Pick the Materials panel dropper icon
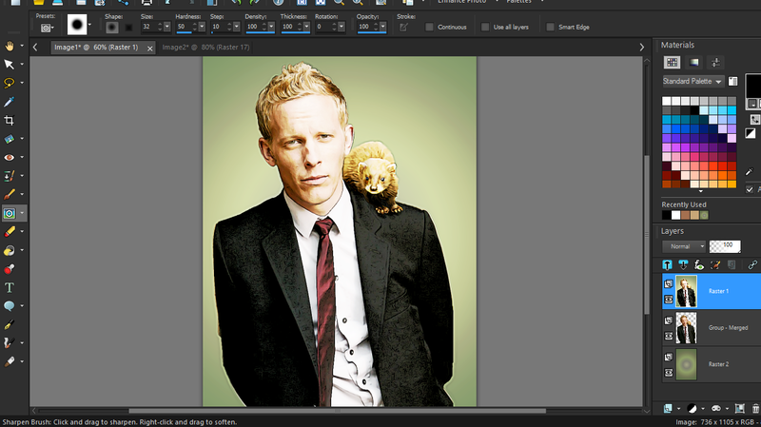761x427 pixels. tap(750, 172)
